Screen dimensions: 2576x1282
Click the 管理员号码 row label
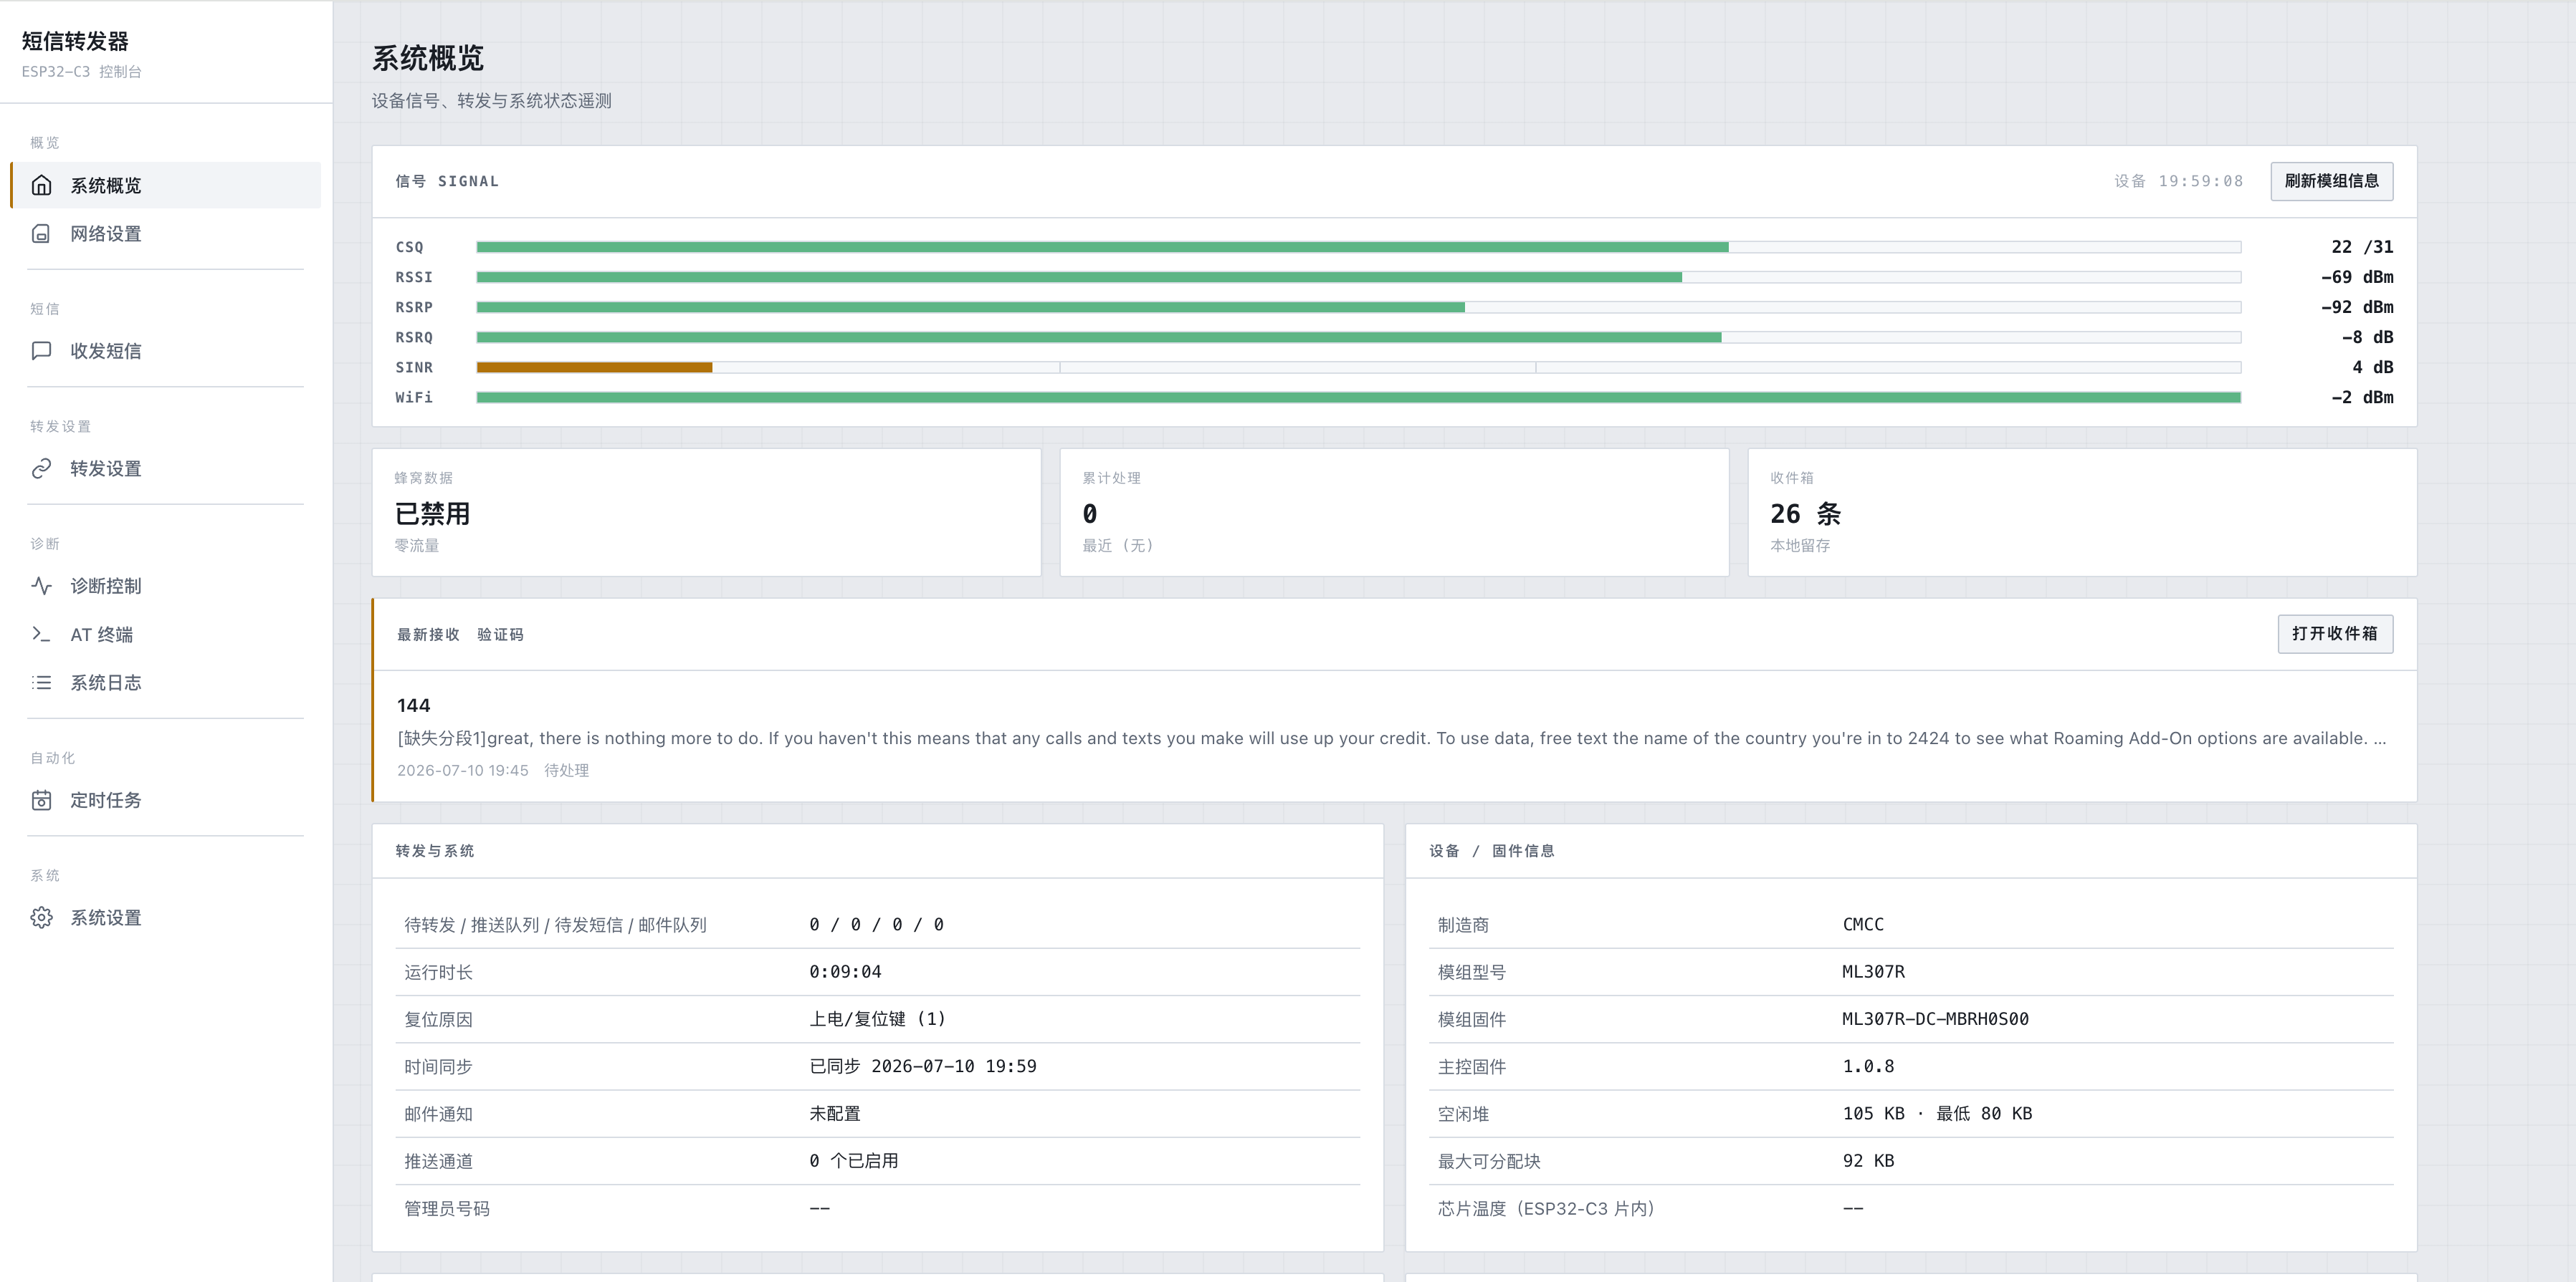[447, 1209]
